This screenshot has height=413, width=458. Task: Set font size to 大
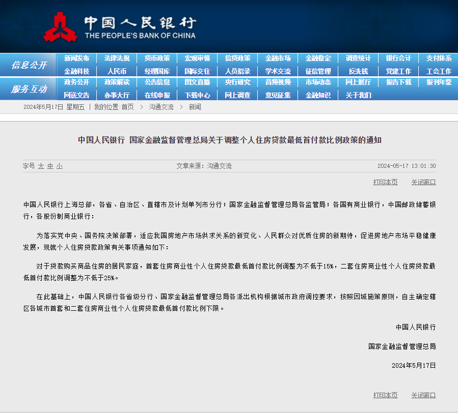pyautogui.click(x=40, y=166)
